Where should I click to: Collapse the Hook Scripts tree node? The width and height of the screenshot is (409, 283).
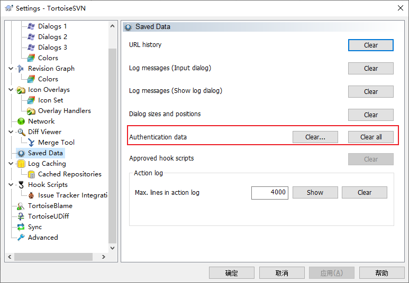click(11, 185)
